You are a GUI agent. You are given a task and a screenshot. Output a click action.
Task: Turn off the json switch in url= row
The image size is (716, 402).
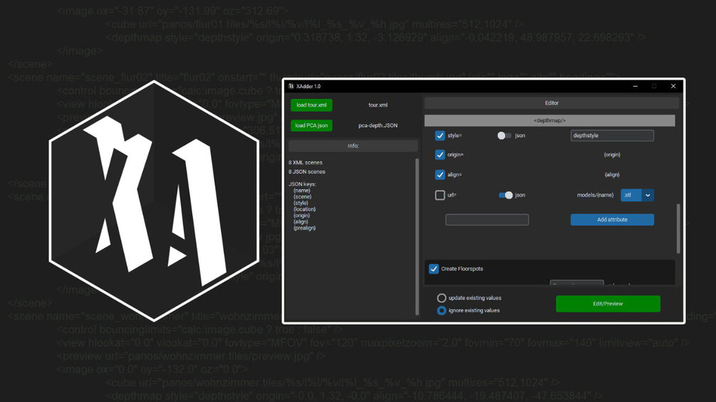(506, 195)
